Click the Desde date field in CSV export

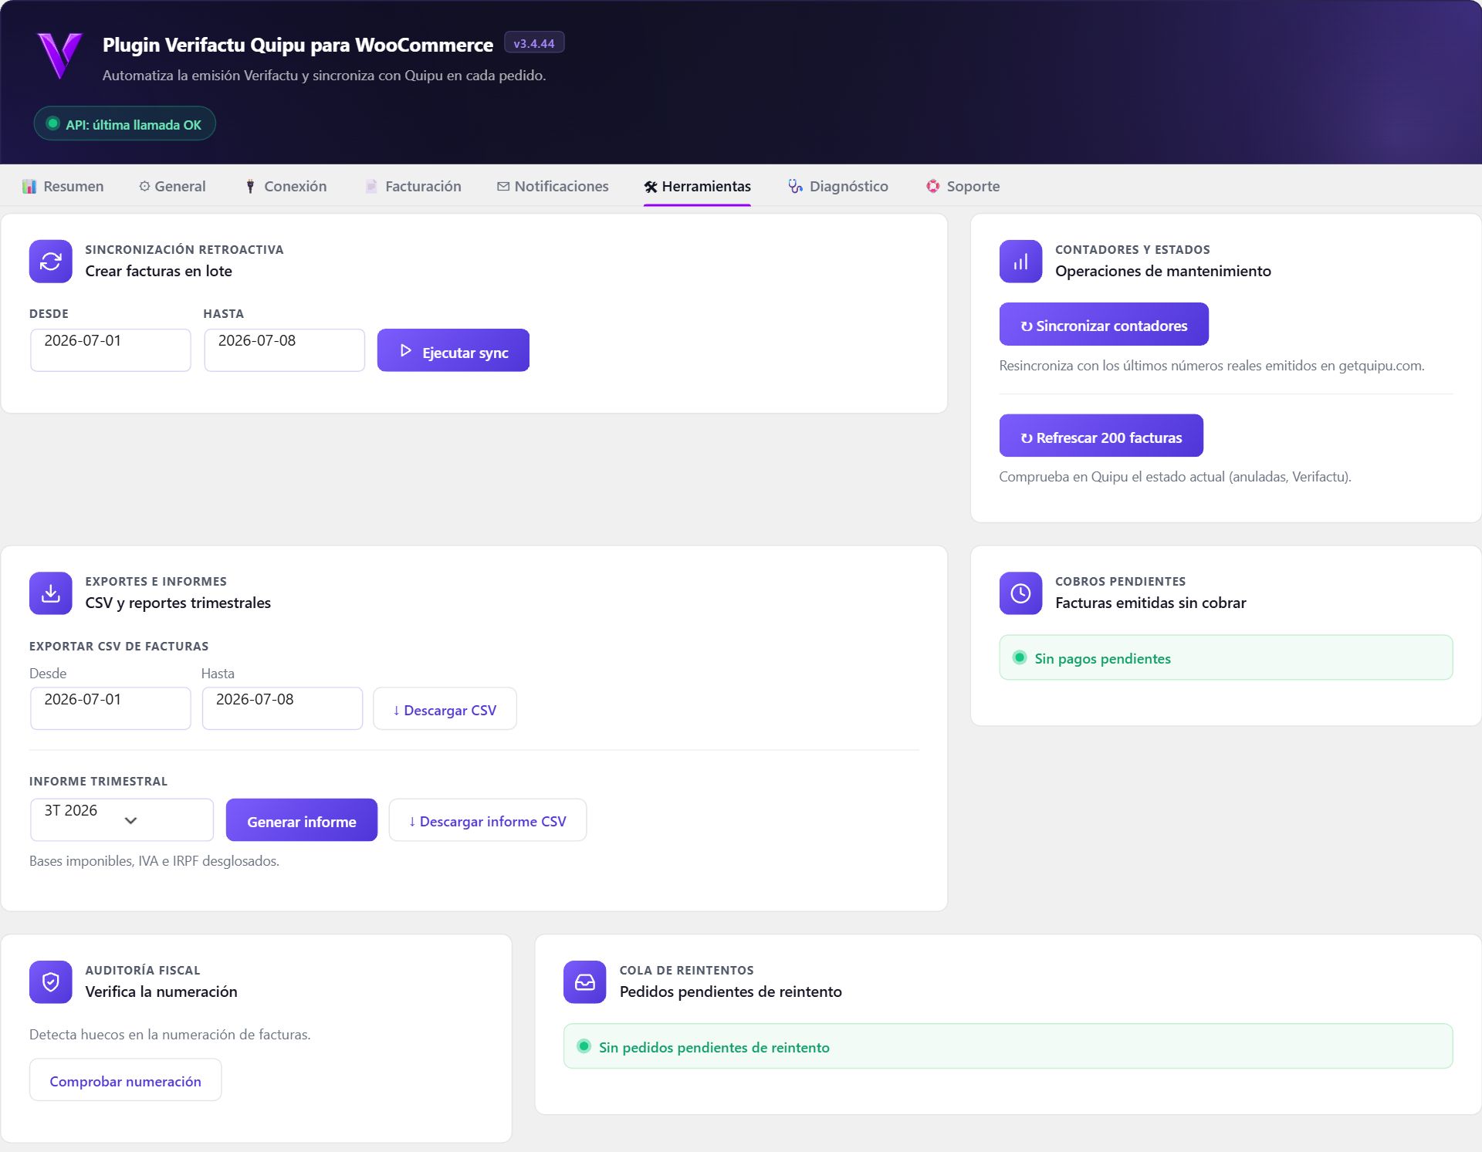[x=110, y=708]
